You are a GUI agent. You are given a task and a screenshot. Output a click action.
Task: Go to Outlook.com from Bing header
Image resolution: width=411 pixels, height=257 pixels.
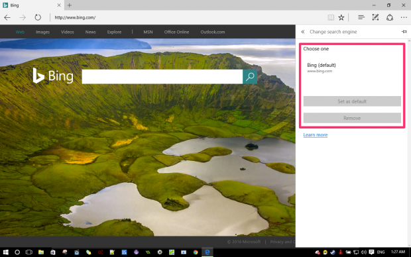[x=213, y=32]
